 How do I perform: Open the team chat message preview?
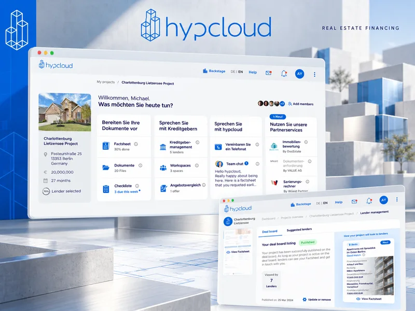coord(236,178)
